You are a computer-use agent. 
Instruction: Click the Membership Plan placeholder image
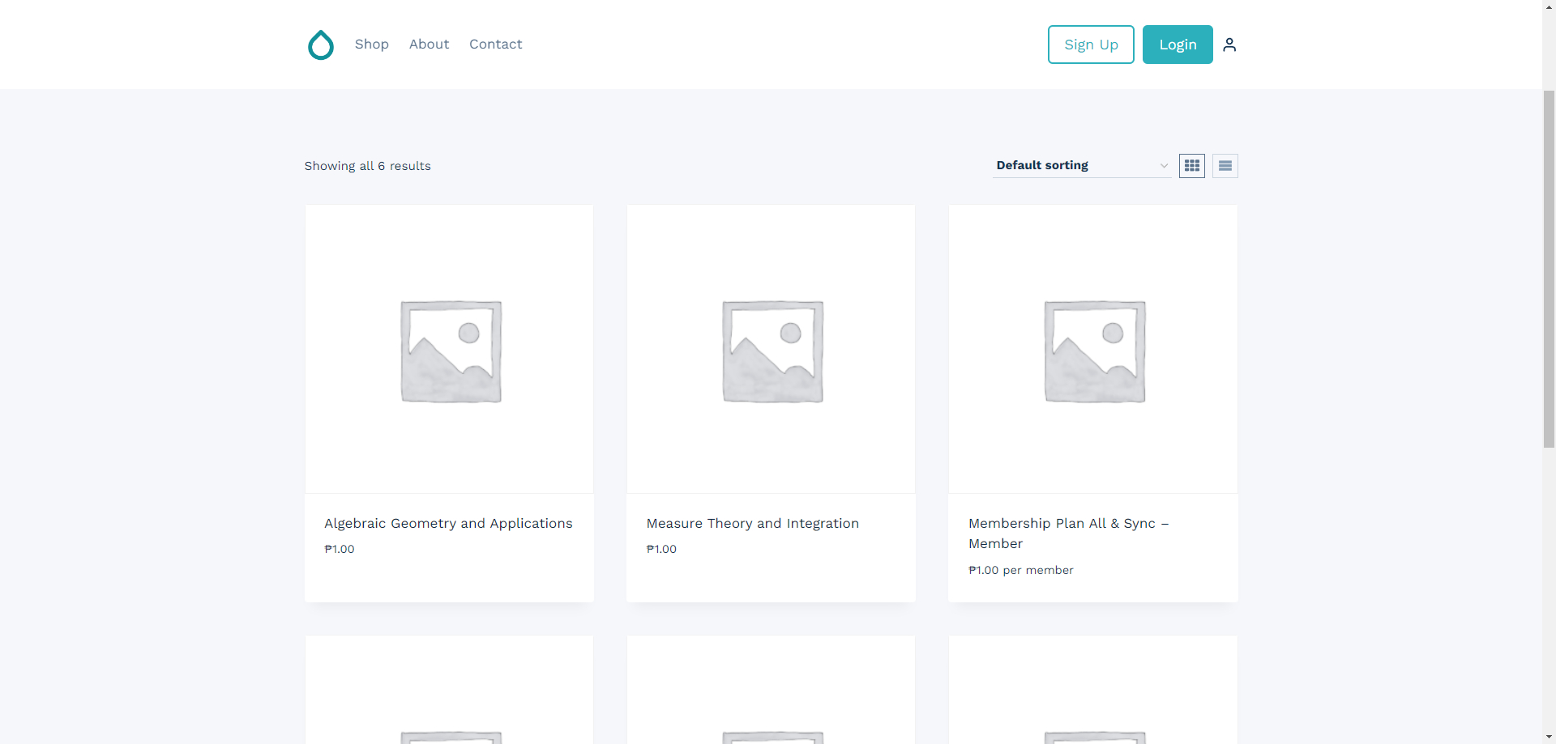point(1093,350)
